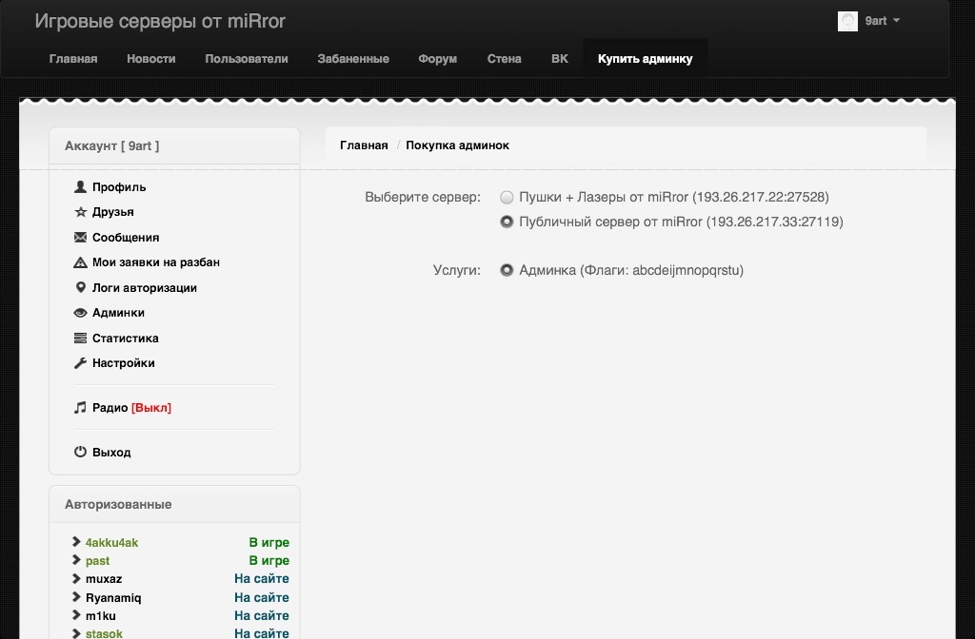This screenshot has height=639, width=975.
Task: Open the Сообщения sidebar link
Action: point(126,237)
